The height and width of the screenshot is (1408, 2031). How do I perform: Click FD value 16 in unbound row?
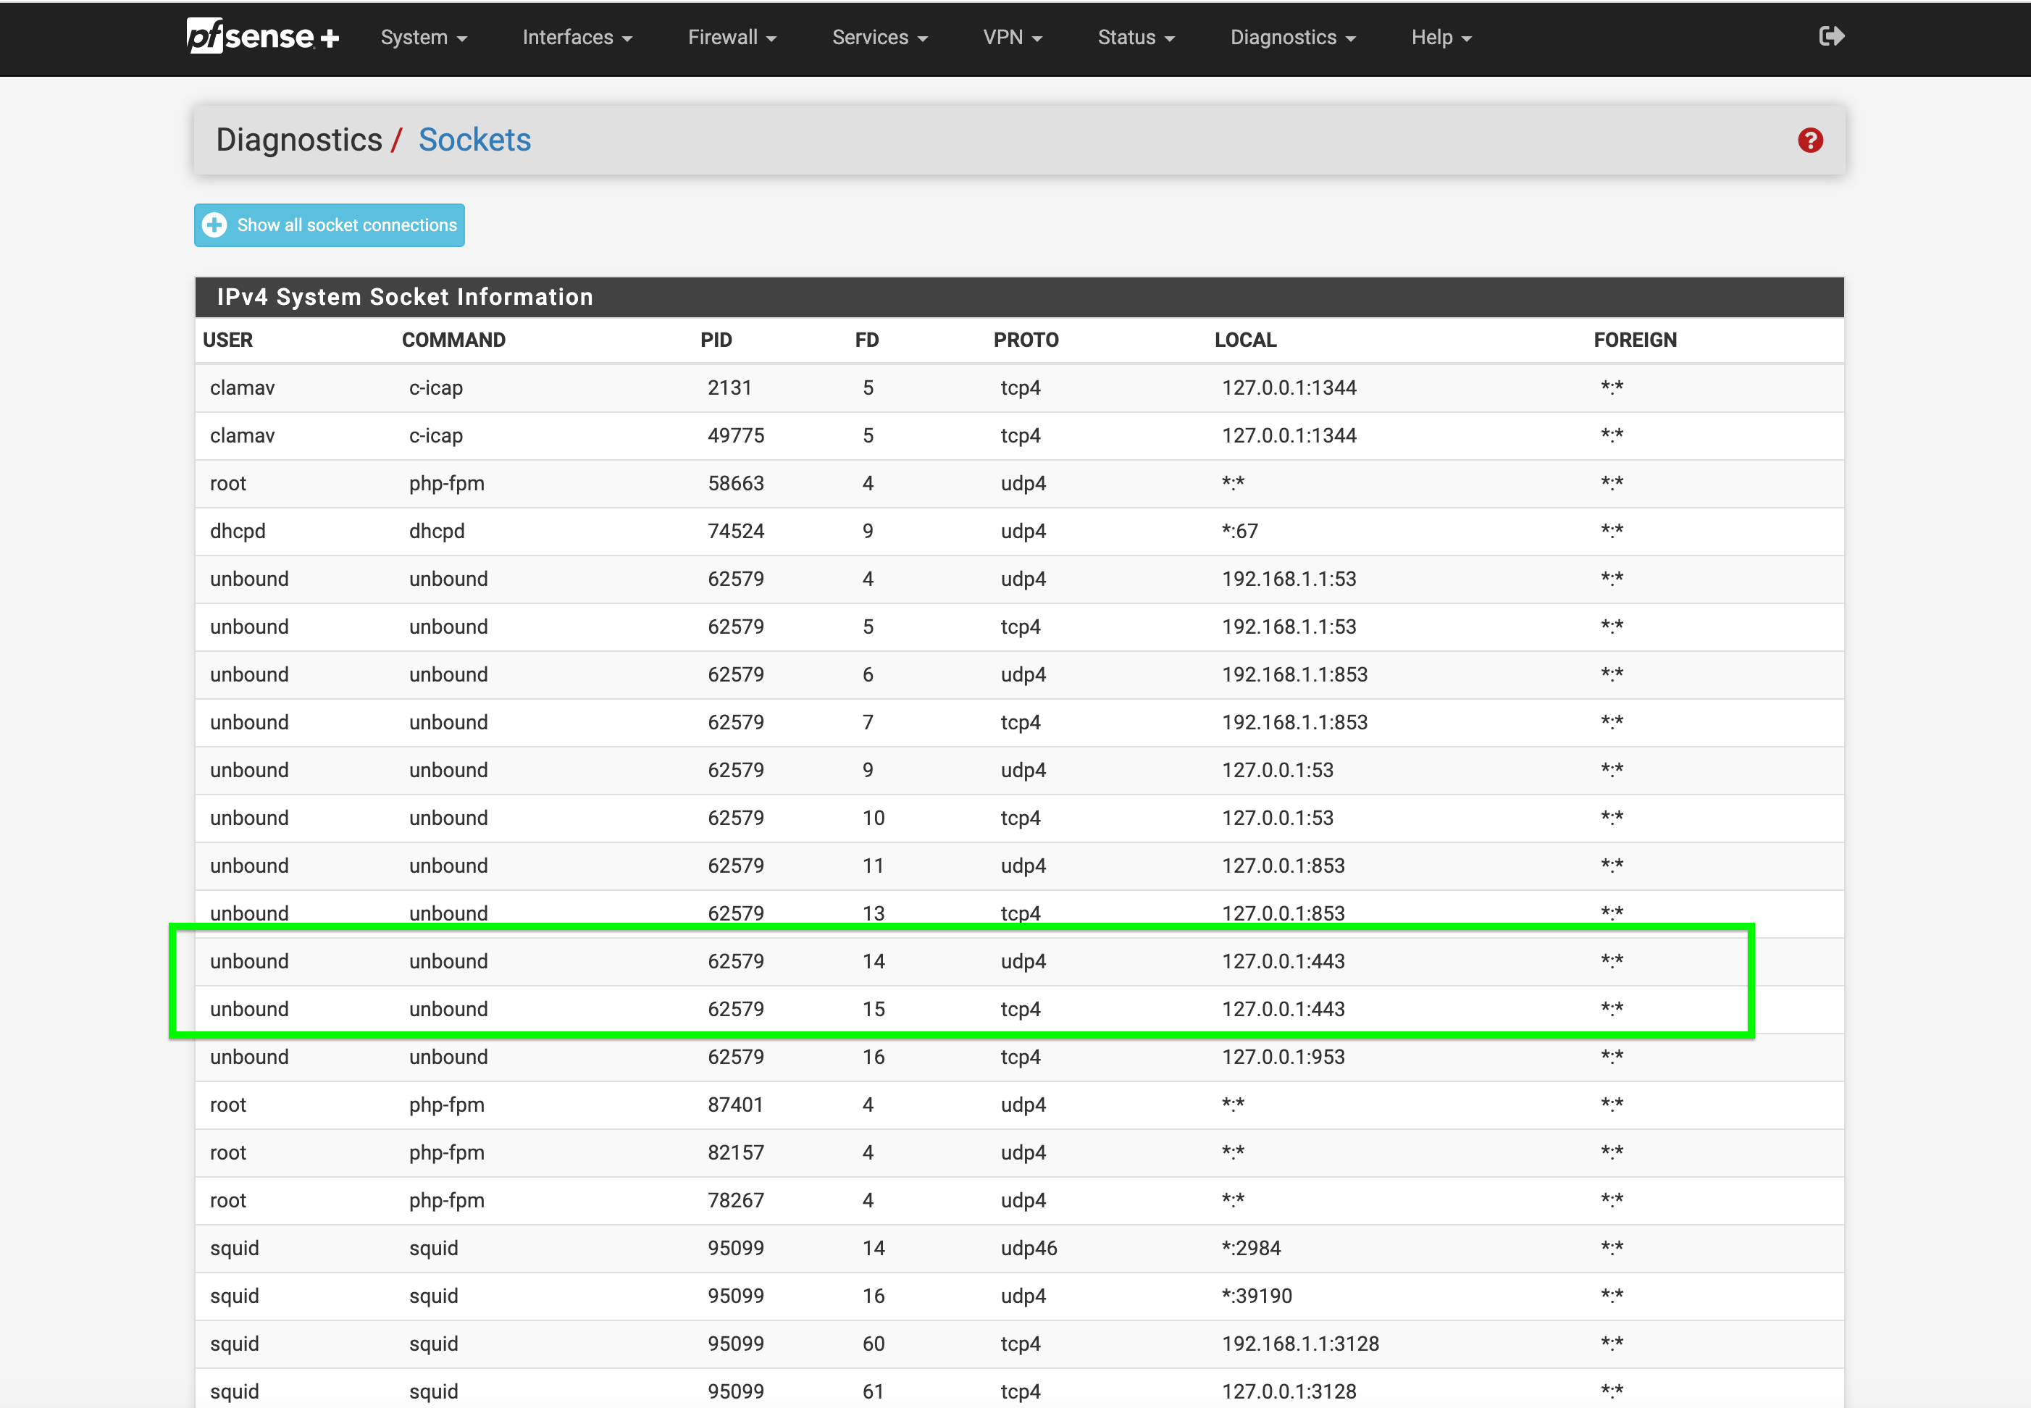874,1056
